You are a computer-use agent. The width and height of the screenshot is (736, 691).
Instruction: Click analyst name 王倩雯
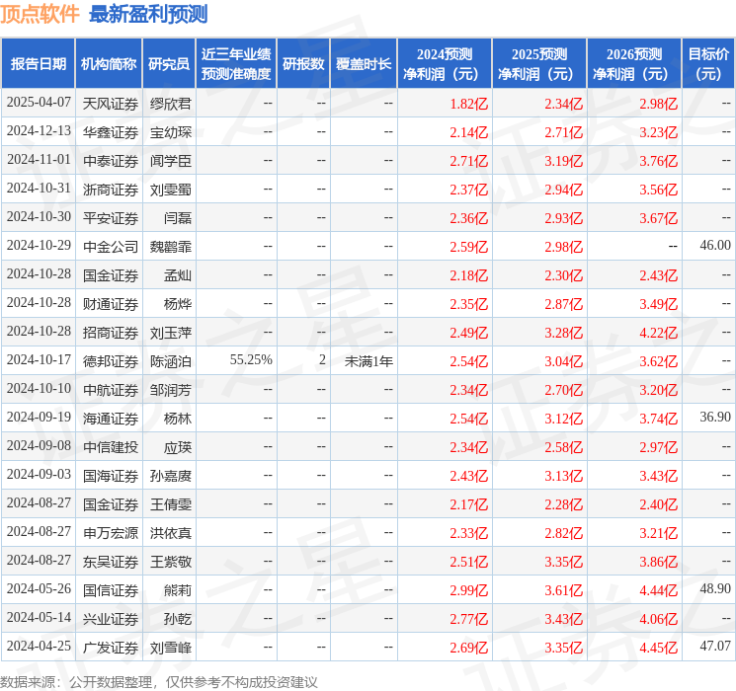(x=170, y=503)
